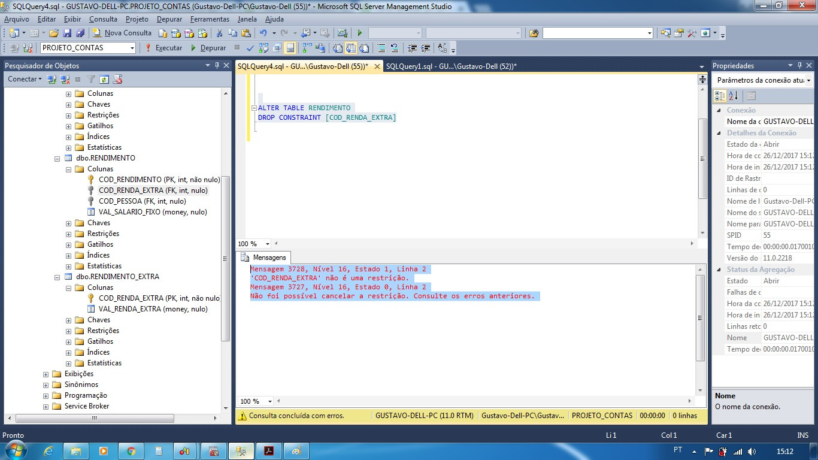Expand the Service Broker folder
This screenshot has height=460, width=818.
coord(46,406)
